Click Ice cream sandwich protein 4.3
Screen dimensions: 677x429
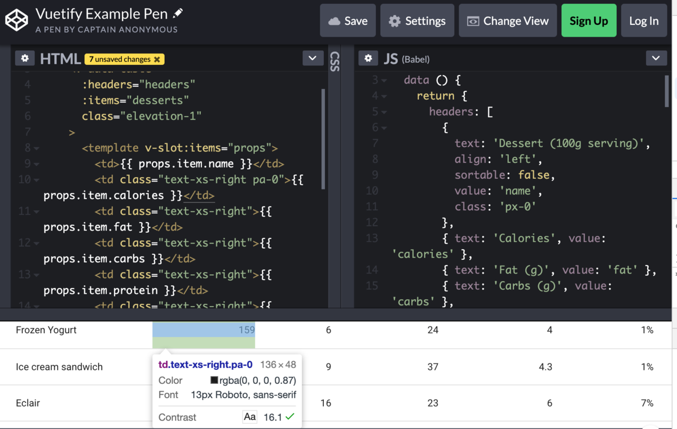tap(546, 367)
